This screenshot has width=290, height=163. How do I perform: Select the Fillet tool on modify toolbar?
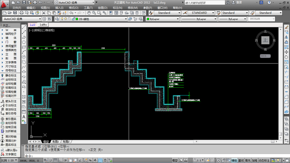click(287, 102)
